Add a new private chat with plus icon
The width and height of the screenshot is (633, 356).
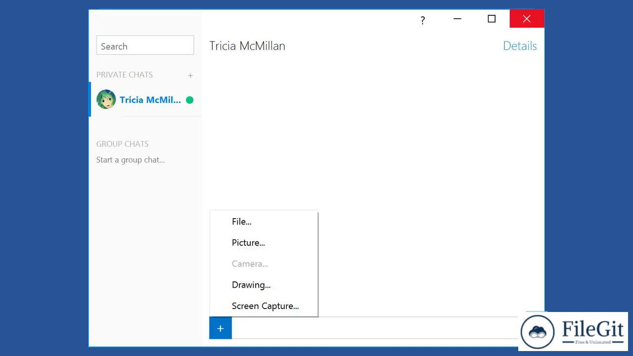tap(190, 76)
